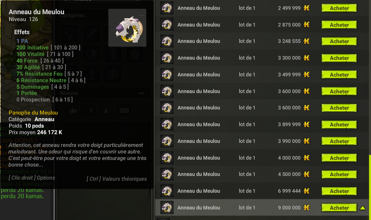Click the large Anneau du Meulou tooltip image
Viewport: 371px width, 220px height.
(127, 28)
